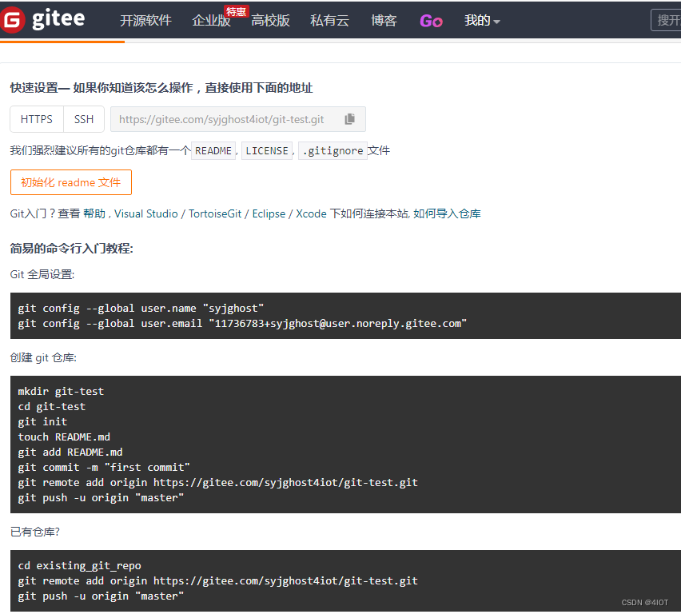Click the 特惠 badge above 企业版

[x=235, y=10]
